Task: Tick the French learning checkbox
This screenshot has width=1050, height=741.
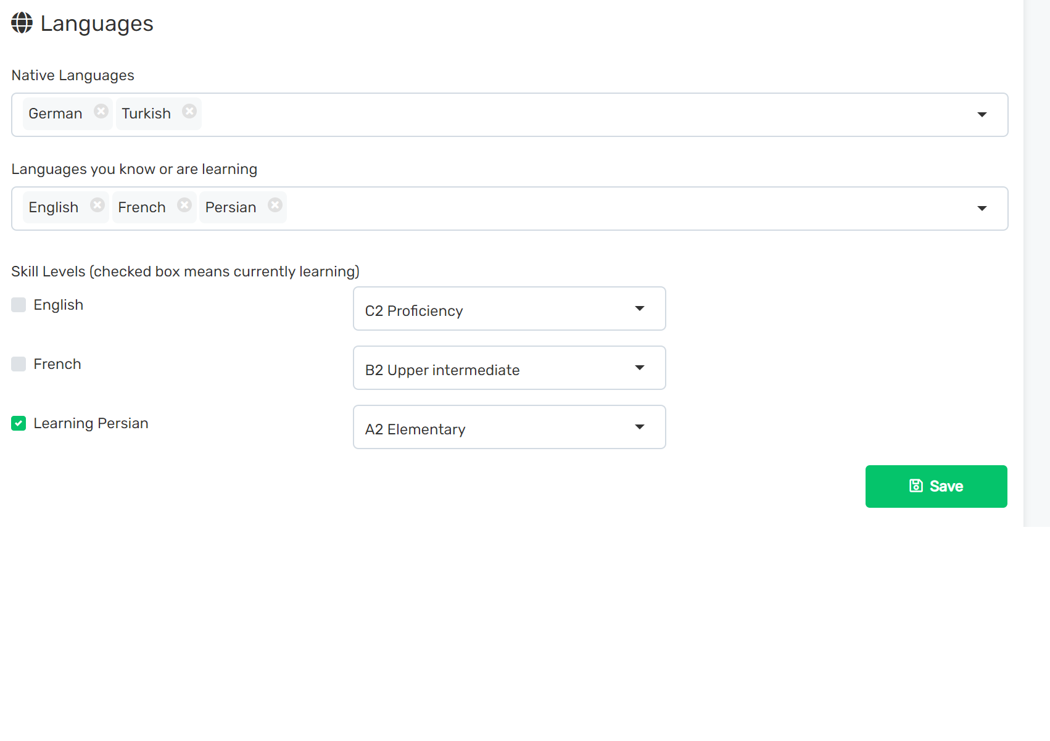Action: point(19,364)
